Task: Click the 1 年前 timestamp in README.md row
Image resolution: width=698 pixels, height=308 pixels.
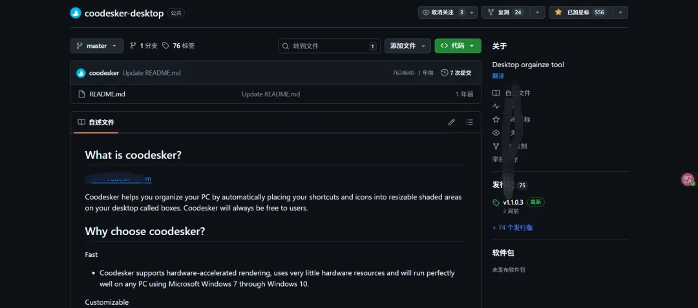Action: [x=464, y=94]
